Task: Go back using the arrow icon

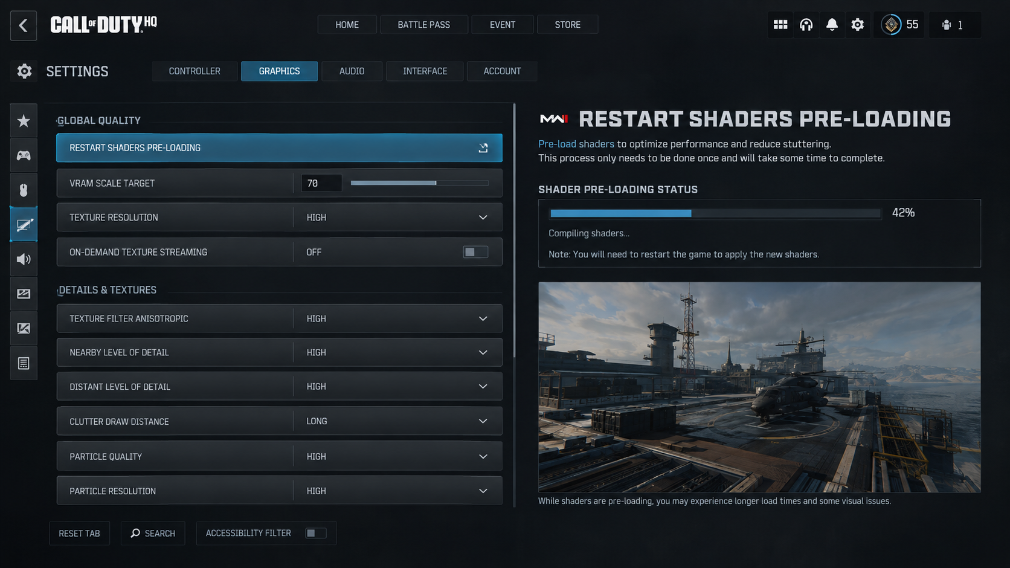Action: click(x=24, y=25)
